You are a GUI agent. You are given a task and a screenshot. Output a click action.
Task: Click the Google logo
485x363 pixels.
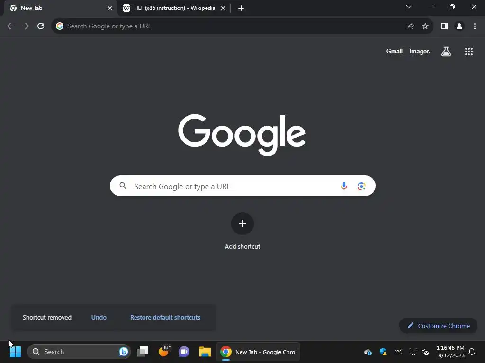(242, 135)
